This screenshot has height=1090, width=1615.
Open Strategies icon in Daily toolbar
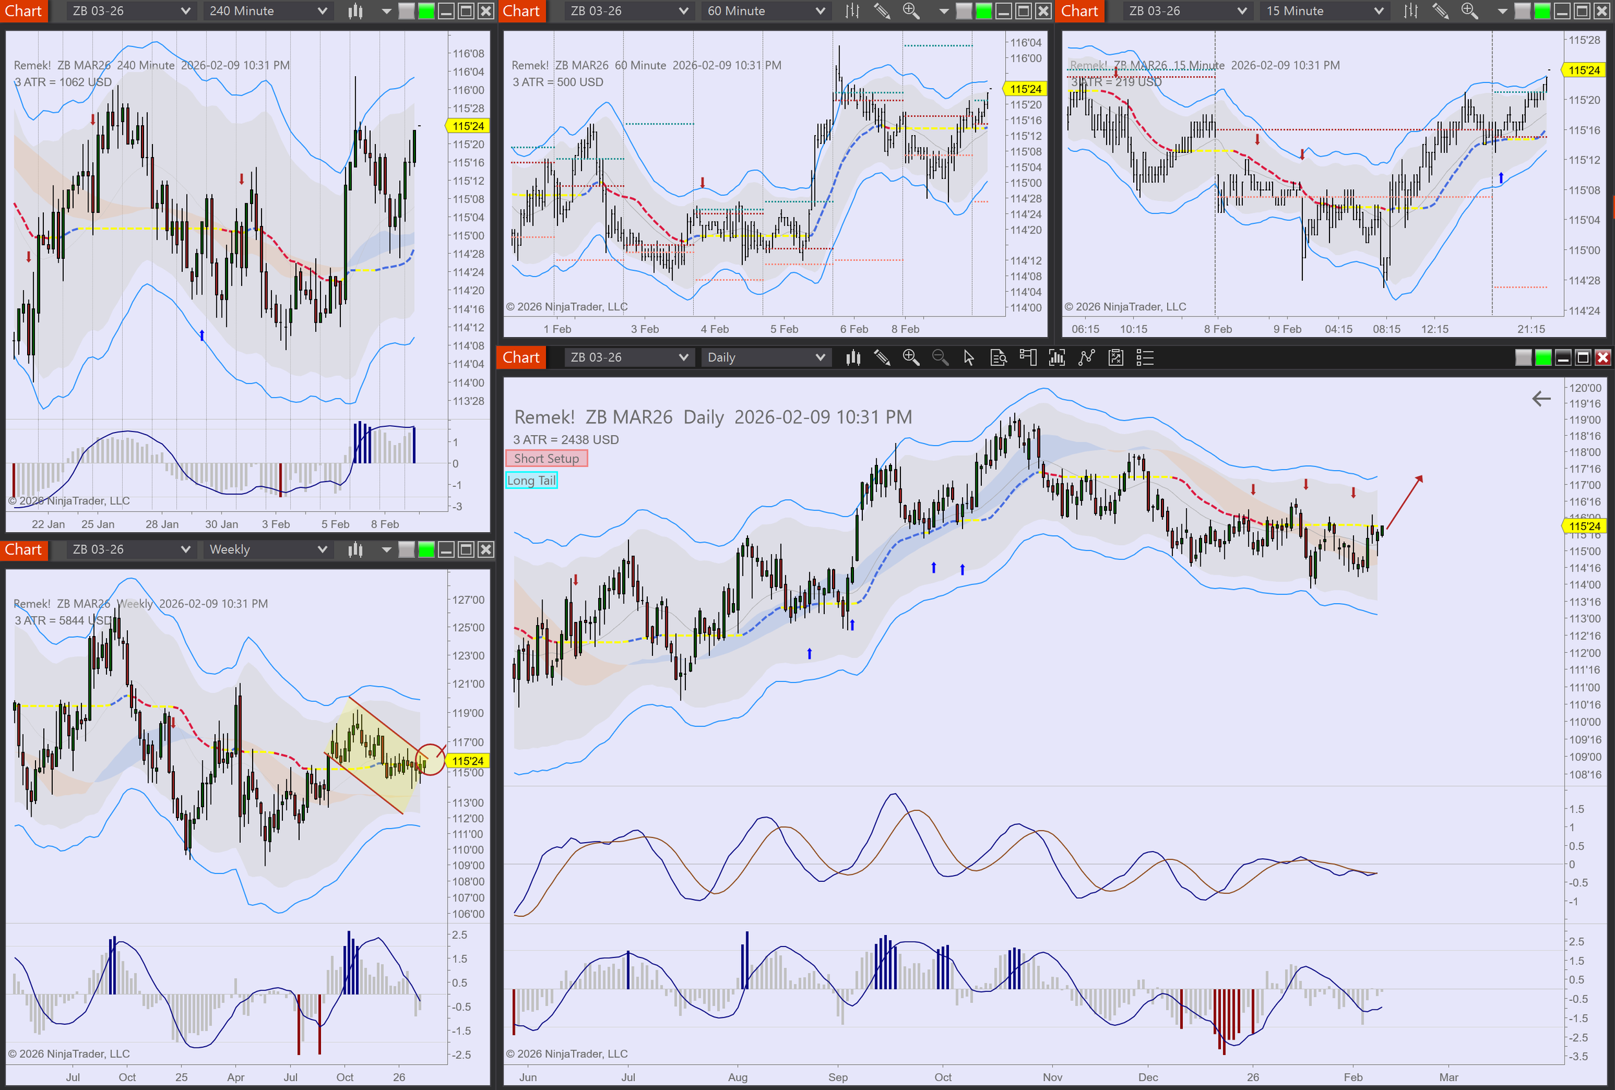pos(1086,358)
